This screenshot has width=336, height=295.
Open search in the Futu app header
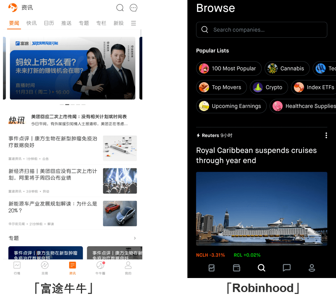coord(120,8)
